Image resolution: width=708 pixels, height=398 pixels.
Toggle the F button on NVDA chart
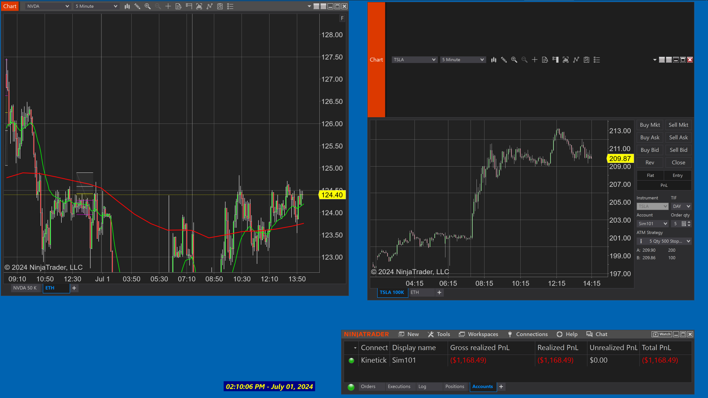(342, 18)
